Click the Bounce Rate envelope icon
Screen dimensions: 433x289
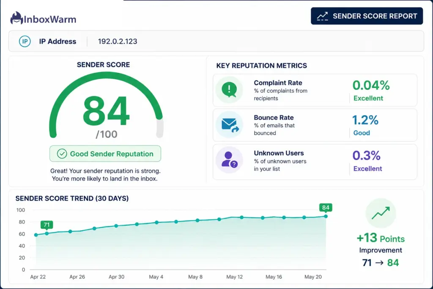click(230, 125)
